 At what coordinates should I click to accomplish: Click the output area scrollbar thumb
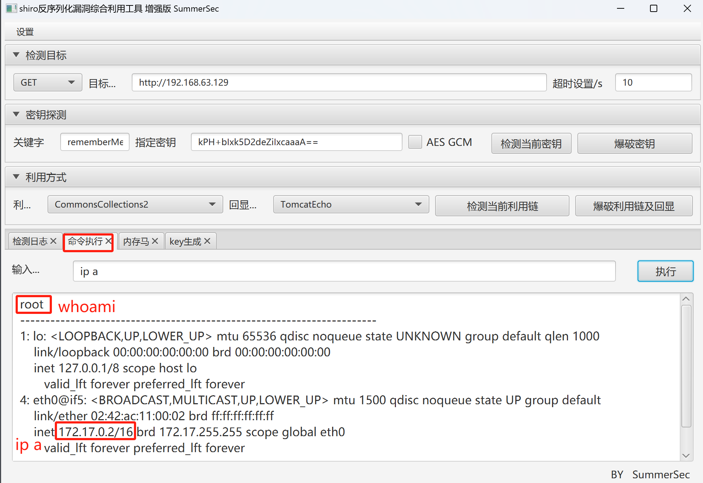point(686,366)
